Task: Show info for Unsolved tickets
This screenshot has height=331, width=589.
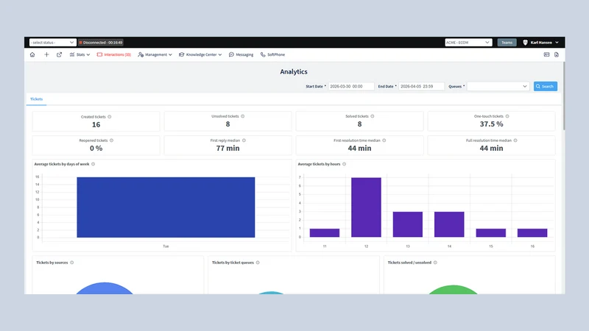Action: pyautogui.click(x=243, y=116)
